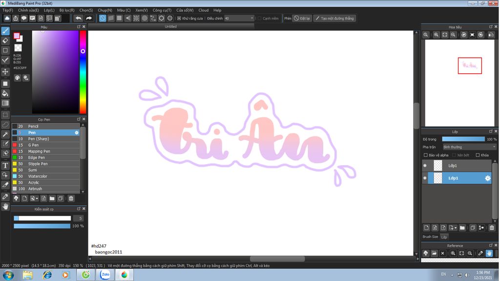500x281 pixels.
Task: Switch to the Brush Size tab
Action: coord(430,237)
